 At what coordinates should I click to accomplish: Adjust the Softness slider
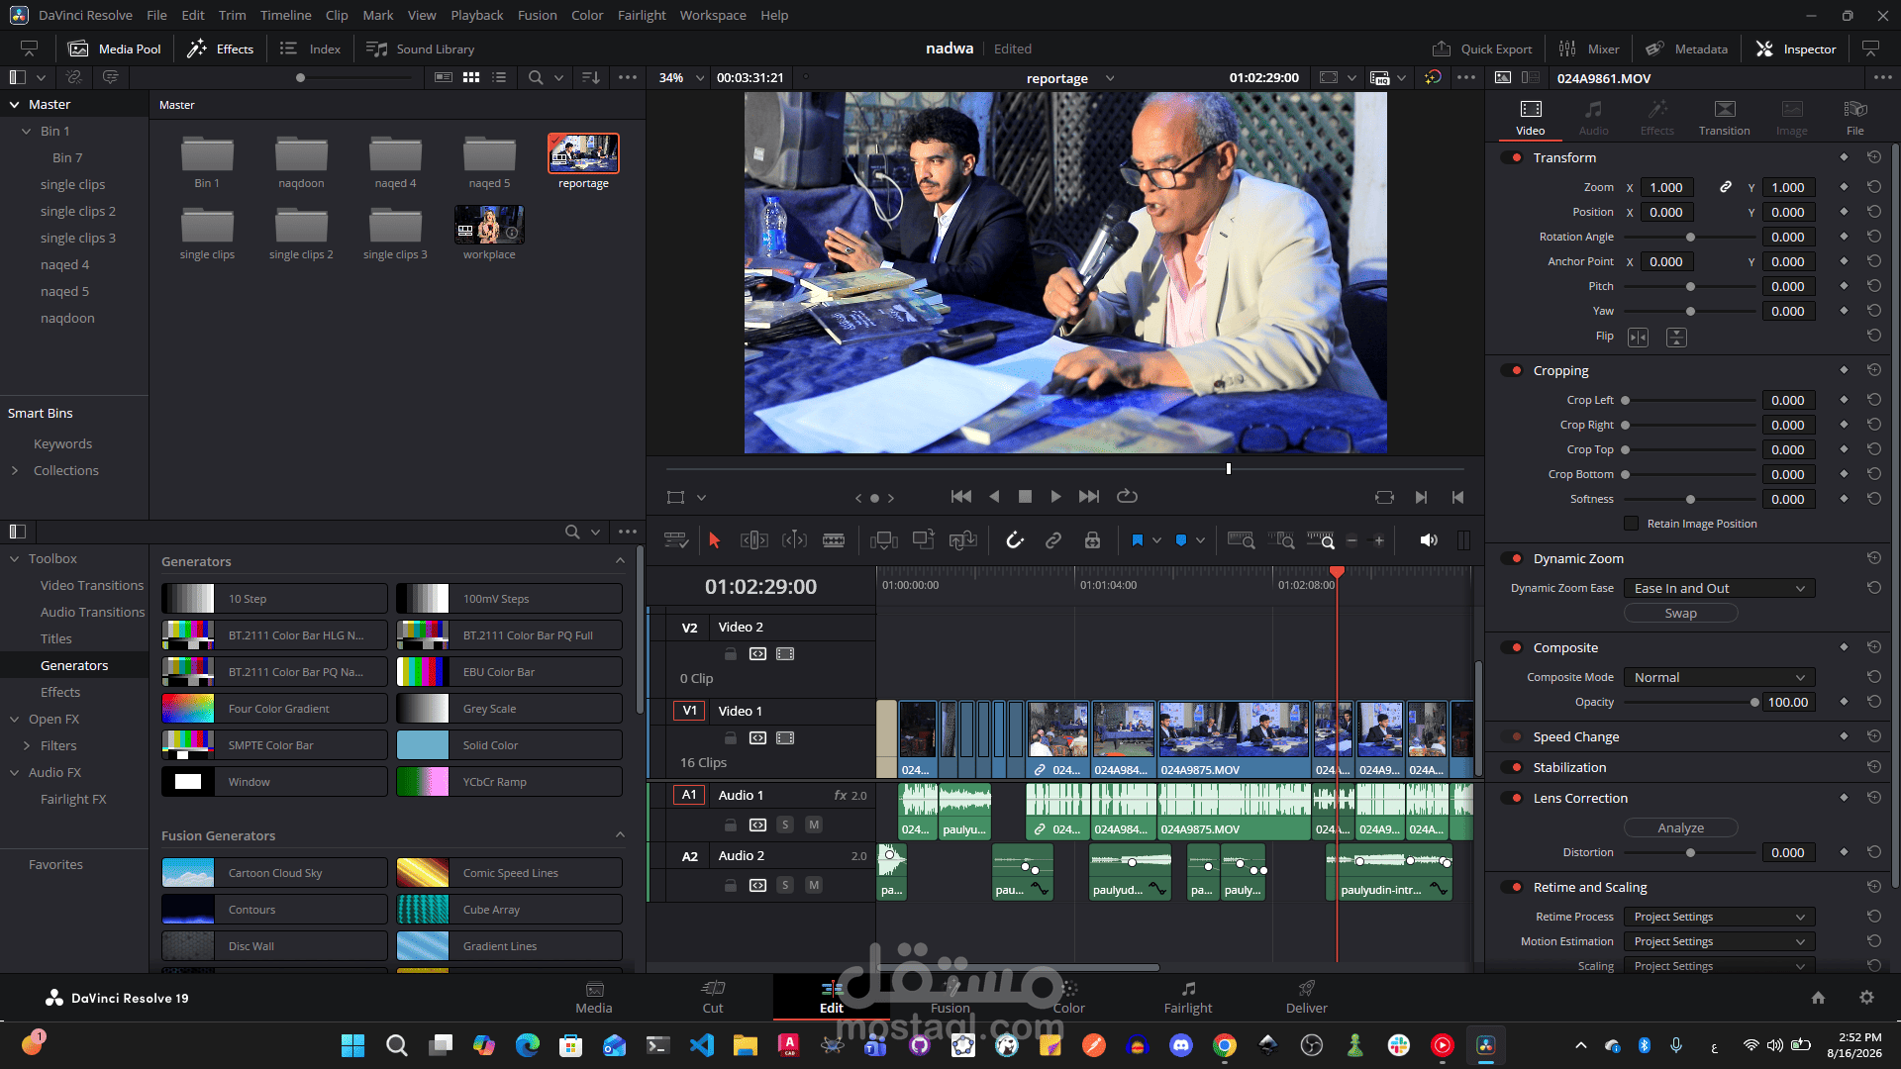coord(1690,500)
